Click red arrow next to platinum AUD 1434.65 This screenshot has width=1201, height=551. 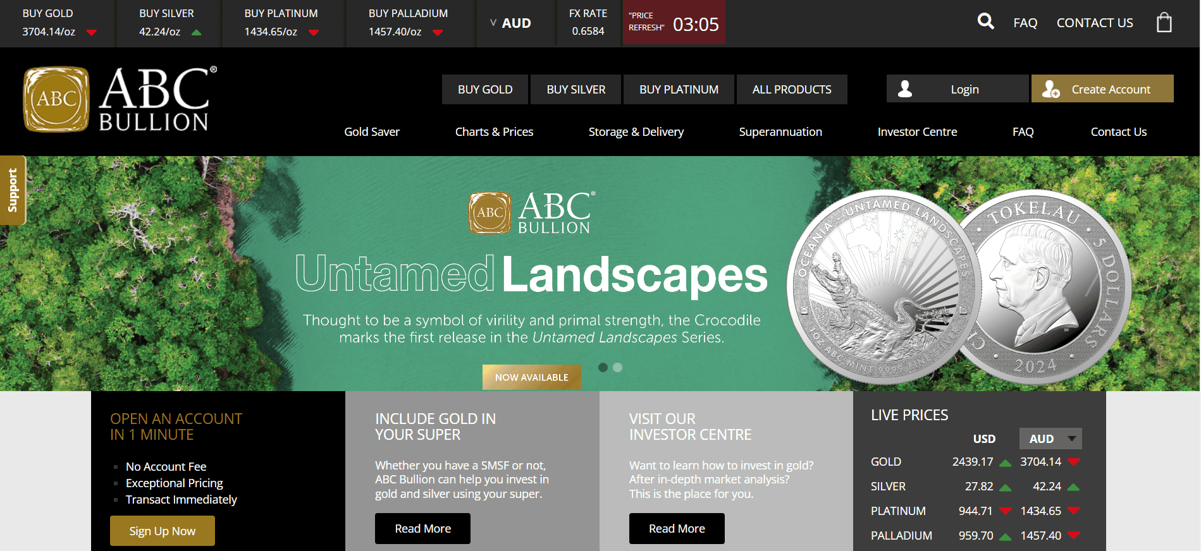click(x=1074, y=511)
